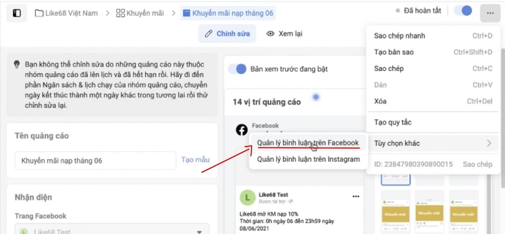
Task: Click the blue dot beside 14 vị trí quảng cáo
Action: tap(316, 97)
